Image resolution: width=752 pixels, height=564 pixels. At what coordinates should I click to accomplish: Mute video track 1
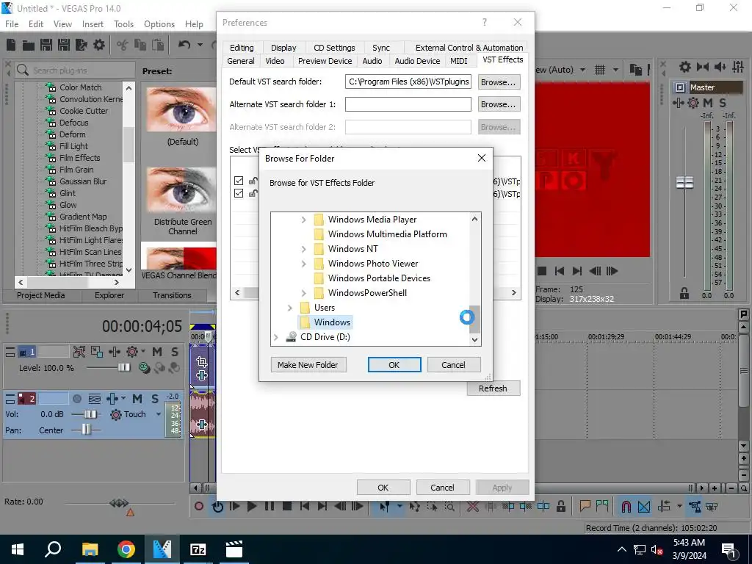(157, 352)
